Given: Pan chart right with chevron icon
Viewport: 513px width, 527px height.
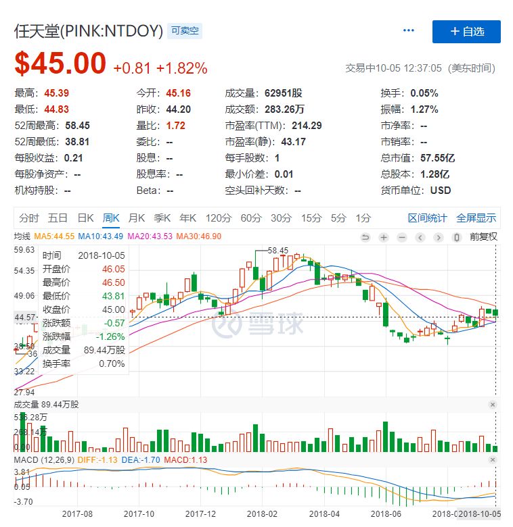Looking at the screenshot, I should [x=438, y=238].
